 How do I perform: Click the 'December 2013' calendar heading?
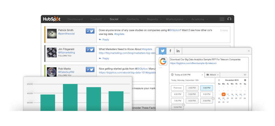click(x=232, y=80)
